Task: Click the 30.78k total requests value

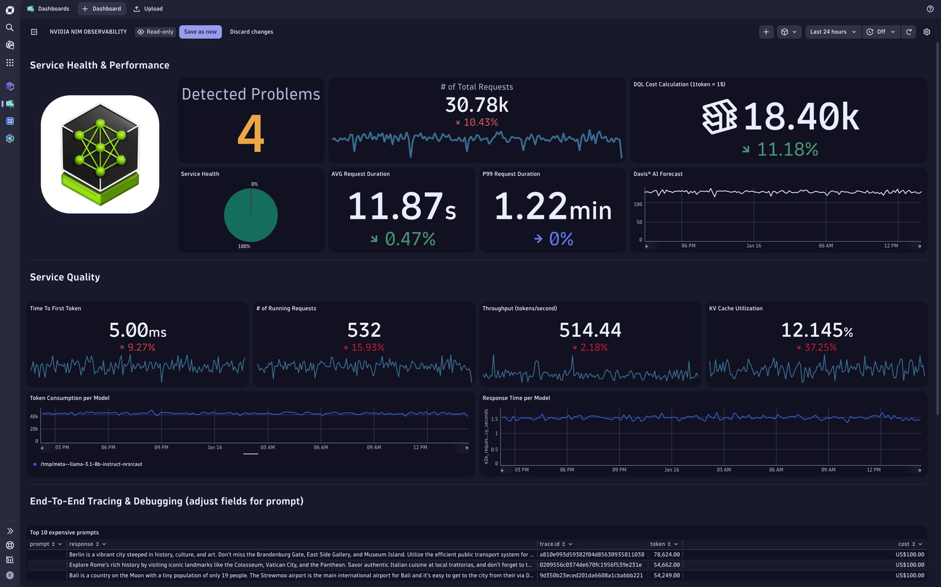Action: click(x=477, y=105)
